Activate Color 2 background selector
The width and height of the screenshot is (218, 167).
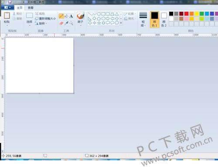tap(164, 20)
